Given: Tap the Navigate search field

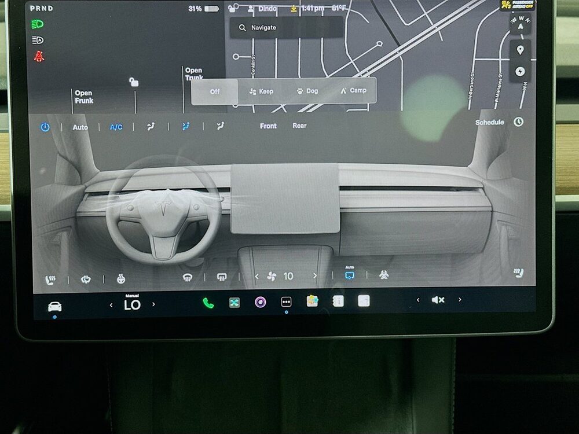Looking at the screenshot, I should pos(286,27).
